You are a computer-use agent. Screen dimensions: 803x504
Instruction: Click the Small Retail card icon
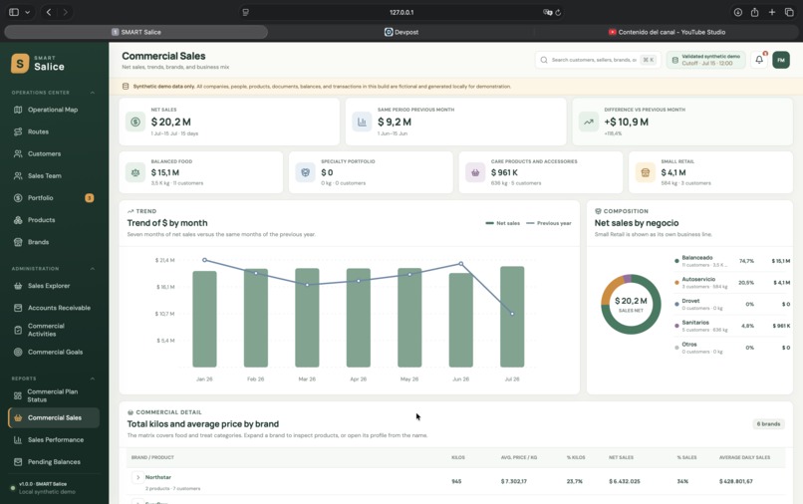pos(646,172)
